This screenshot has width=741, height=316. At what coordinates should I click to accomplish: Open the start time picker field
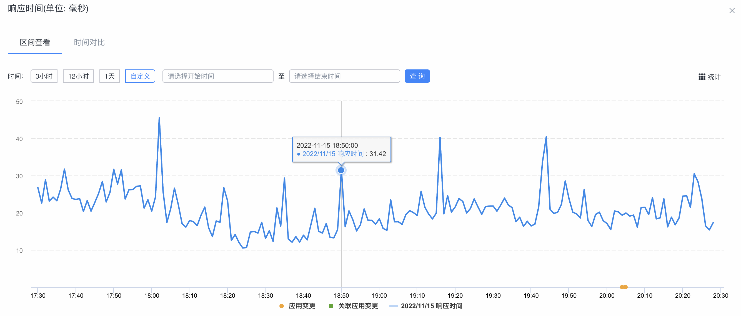click(x=218, y=76)
